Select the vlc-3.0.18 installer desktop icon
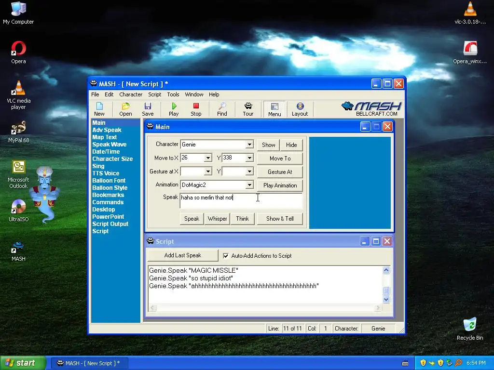The width and height of the screenshot is (494, 370). (x=470, y=13)
